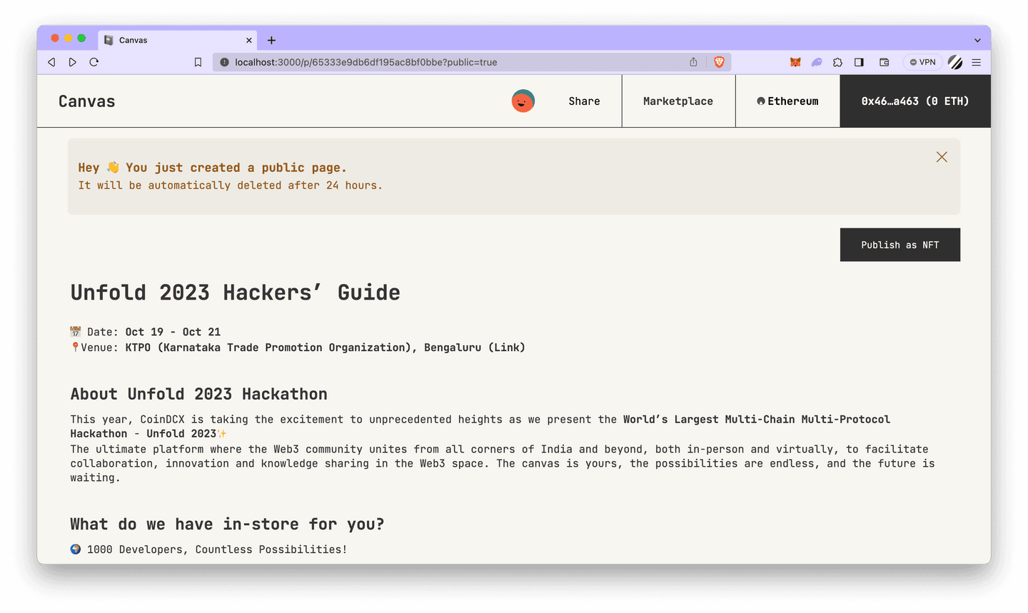This screenshot has width=1028, height=613.
Task: Close the Canvas browser tab
Action: click(x=248, y=40)
